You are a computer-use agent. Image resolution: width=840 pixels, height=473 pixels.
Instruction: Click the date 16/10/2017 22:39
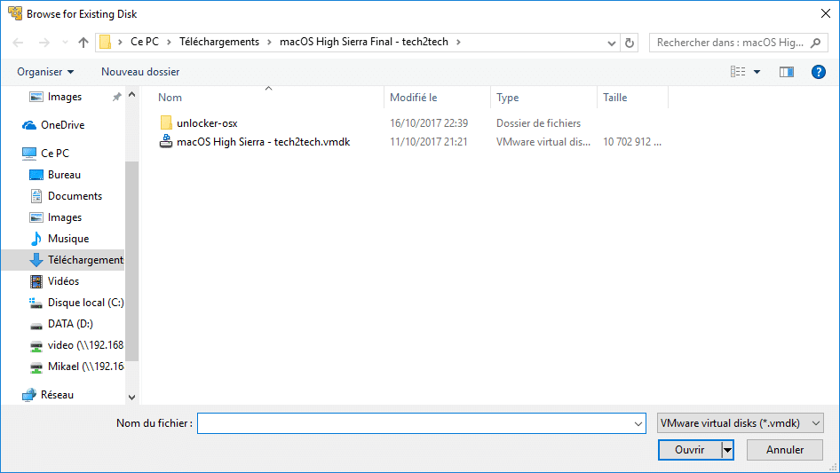429,123
